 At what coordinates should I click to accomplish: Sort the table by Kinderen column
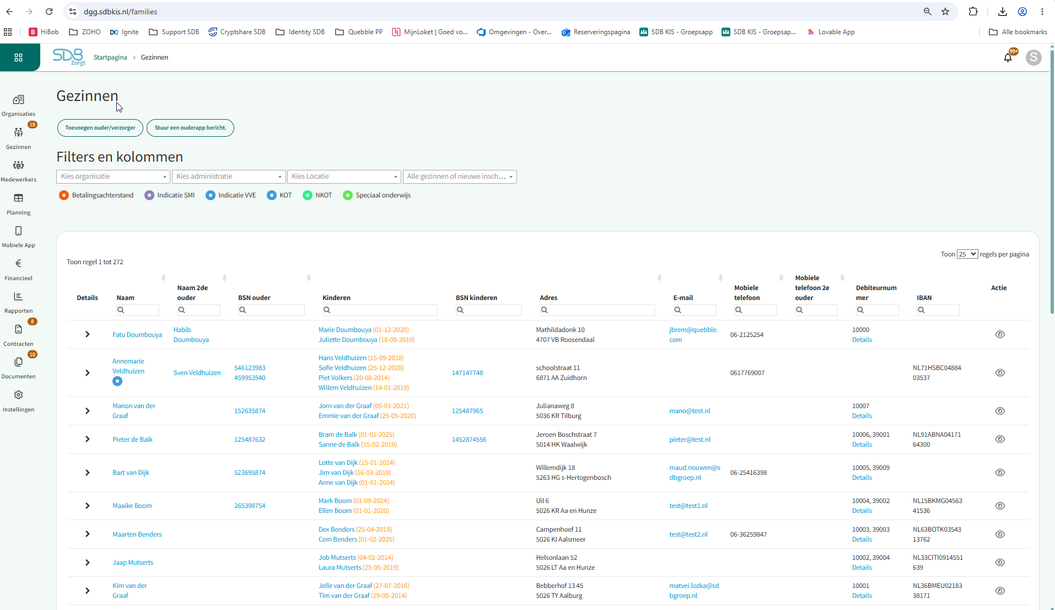309,277
